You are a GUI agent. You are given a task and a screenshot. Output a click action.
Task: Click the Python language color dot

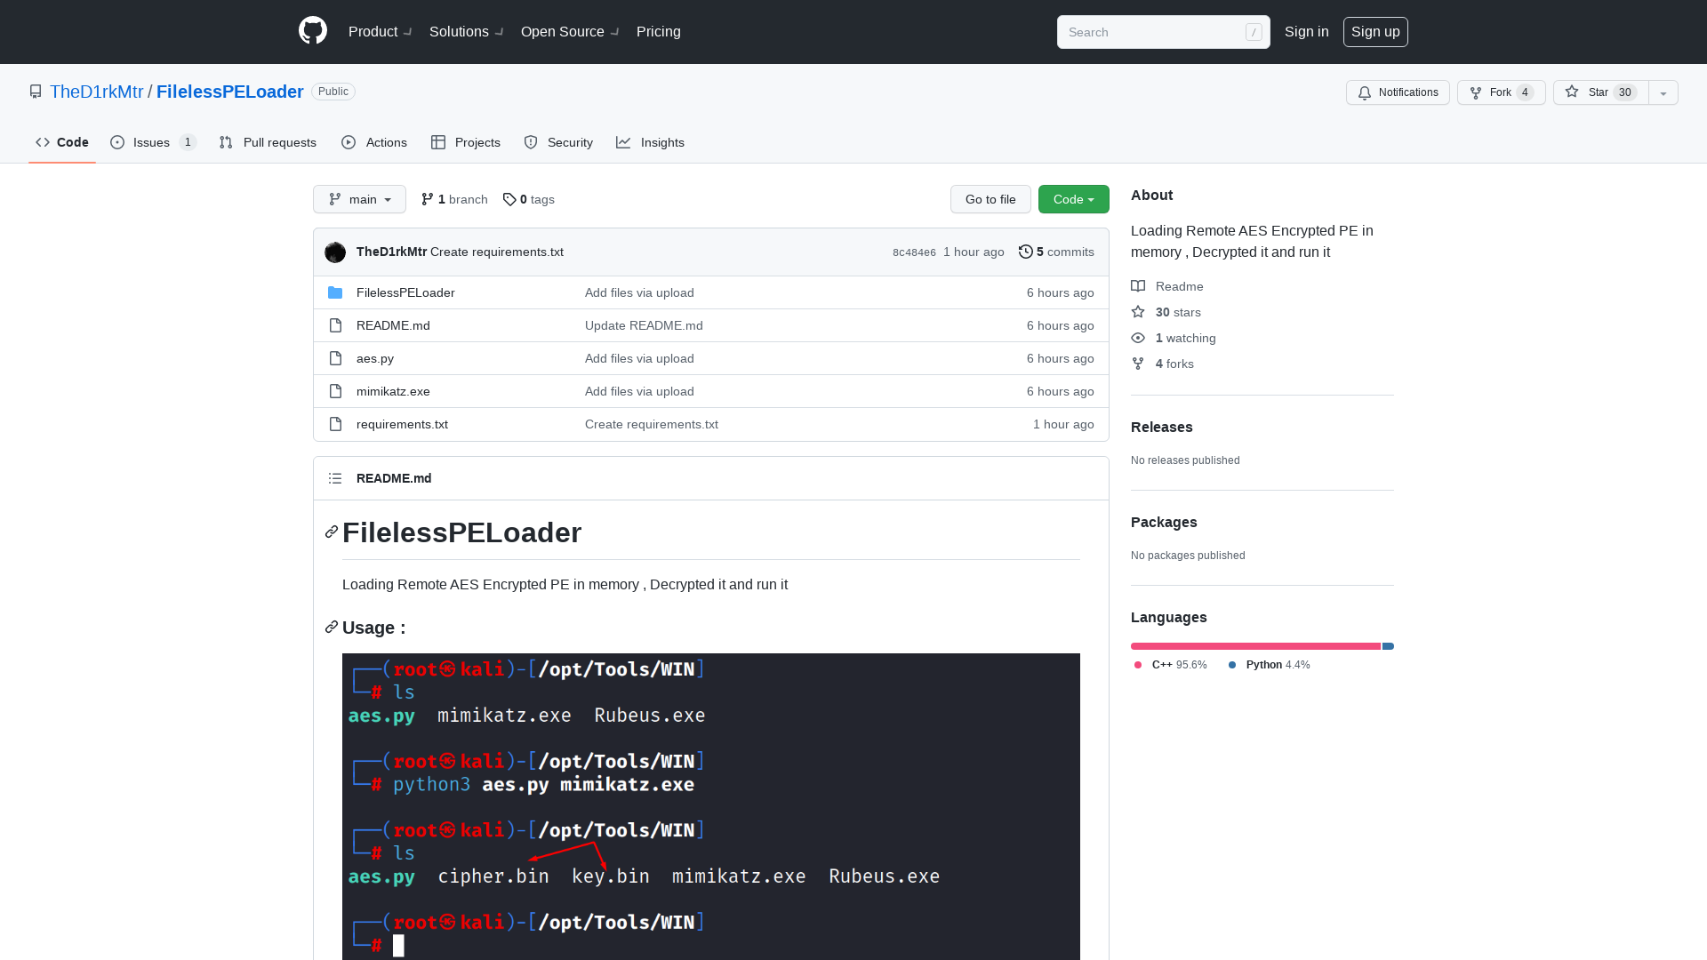pos(1232,665)
